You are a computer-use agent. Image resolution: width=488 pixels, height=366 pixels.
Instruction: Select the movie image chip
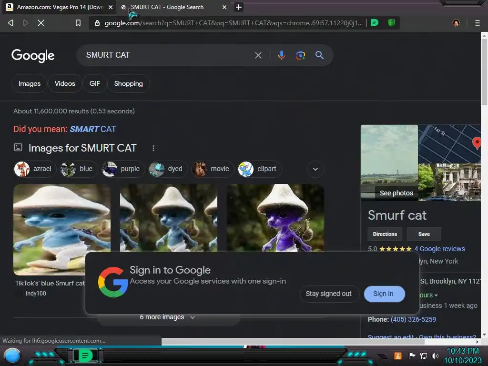click(213, 169)
